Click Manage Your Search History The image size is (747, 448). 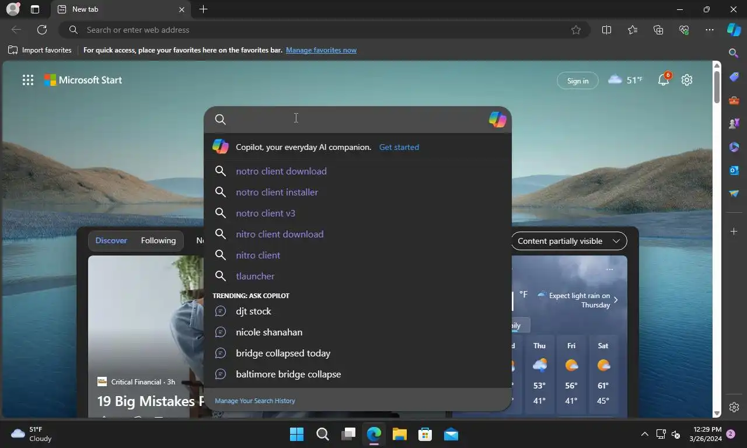point(255,401)
